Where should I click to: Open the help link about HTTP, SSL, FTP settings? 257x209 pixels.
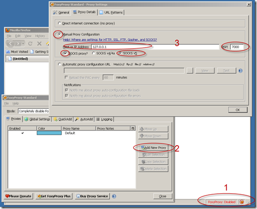coord(110,40)
